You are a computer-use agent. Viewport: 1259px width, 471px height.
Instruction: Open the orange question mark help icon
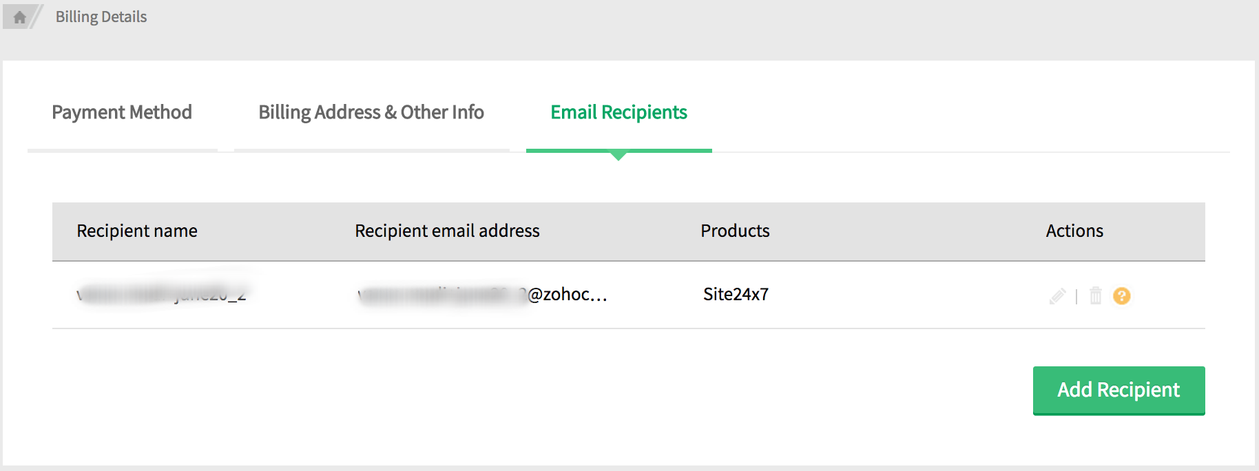click(1122, 296)
